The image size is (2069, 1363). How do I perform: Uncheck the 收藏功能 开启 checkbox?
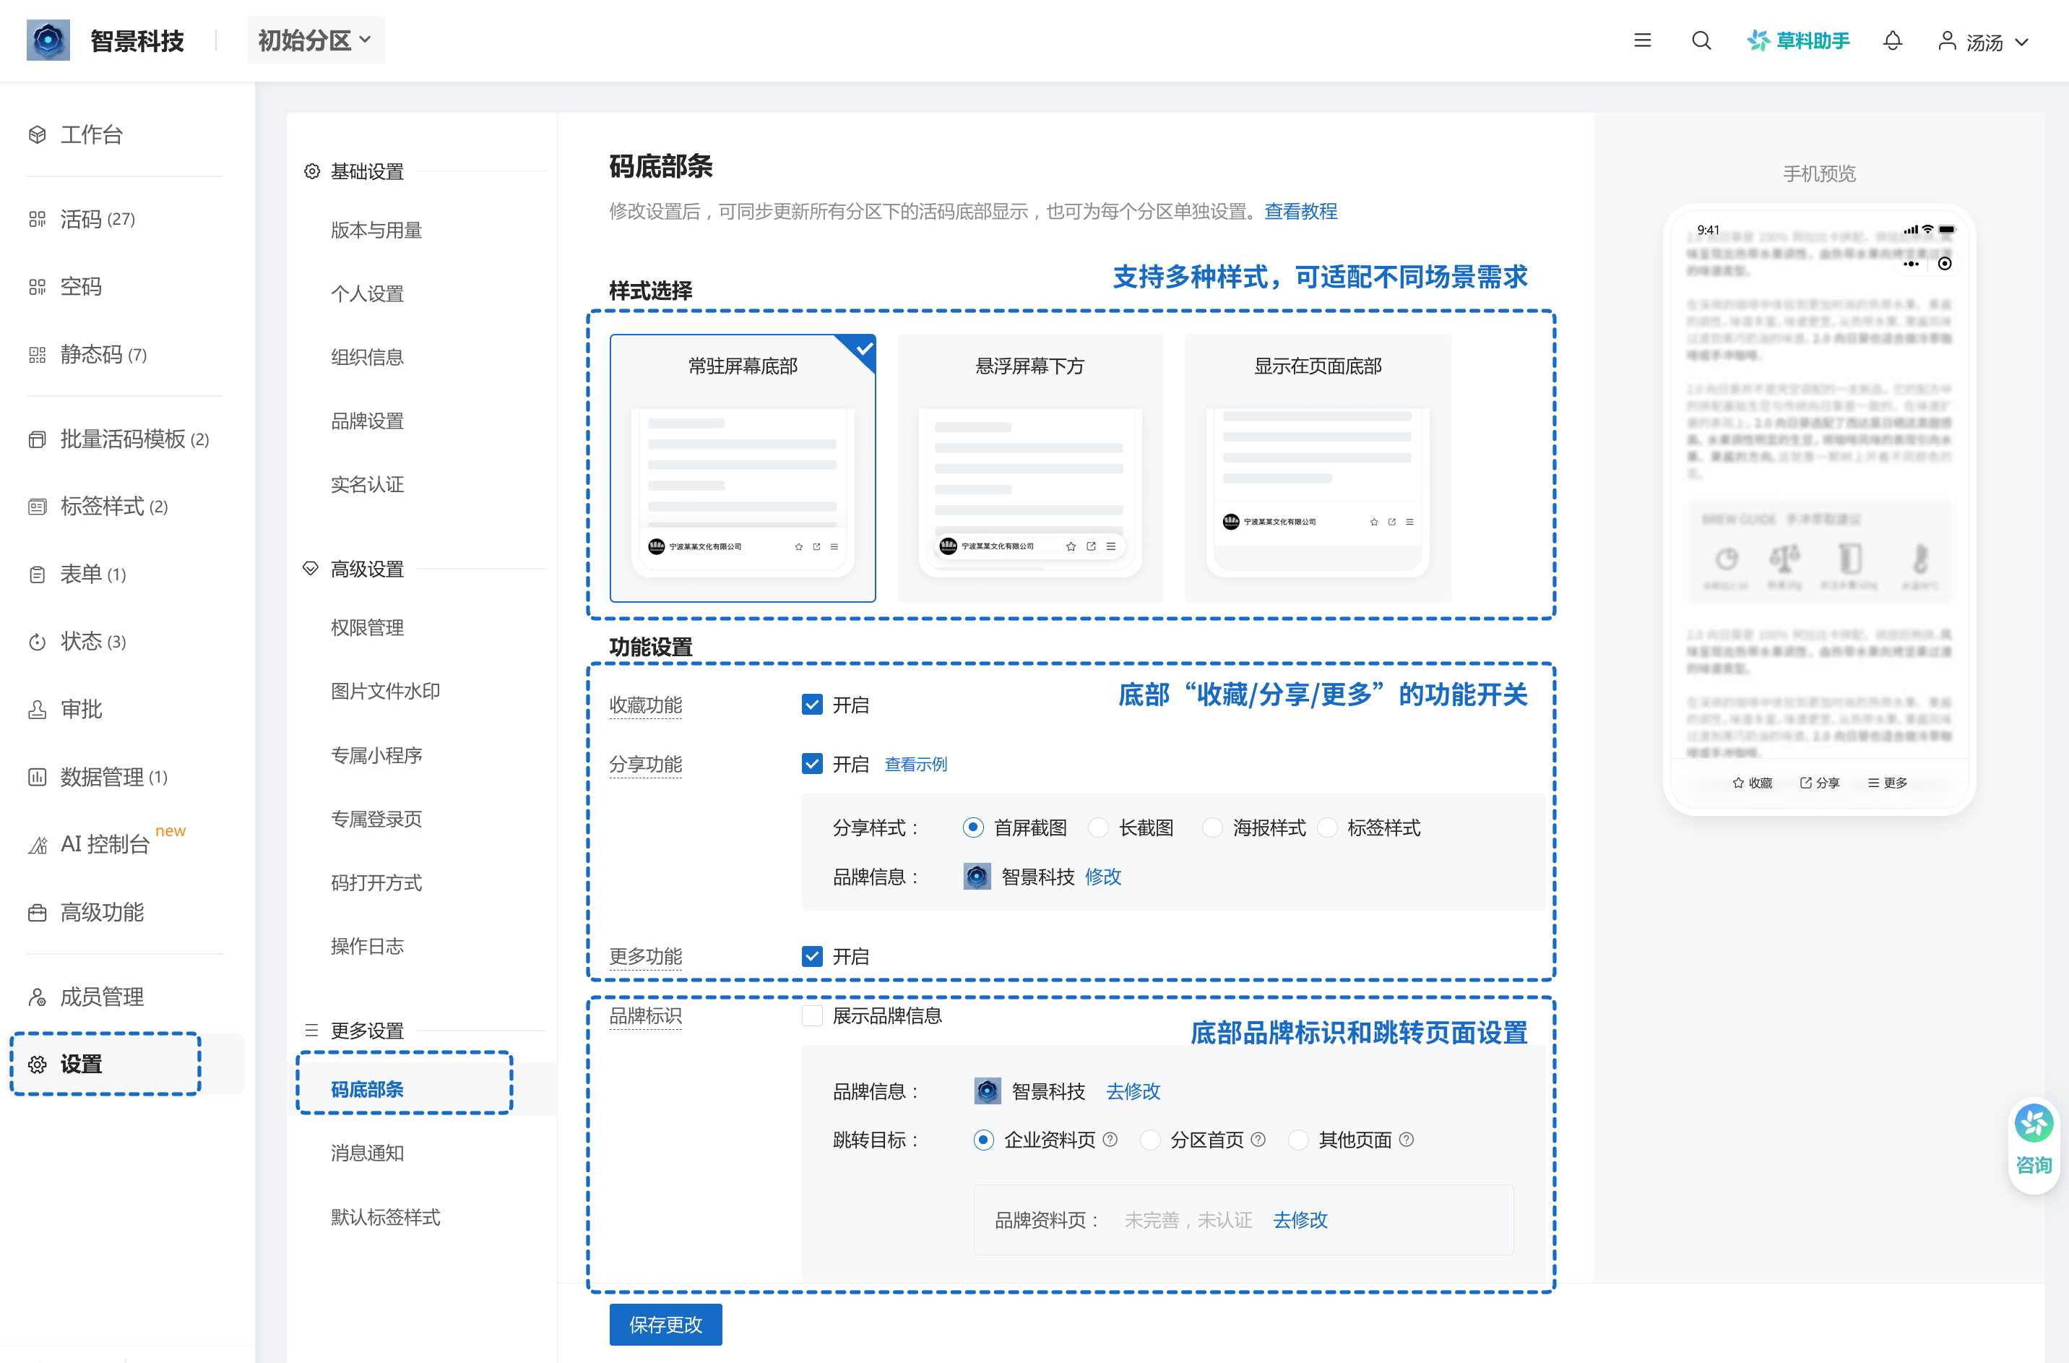click(811, 705)
